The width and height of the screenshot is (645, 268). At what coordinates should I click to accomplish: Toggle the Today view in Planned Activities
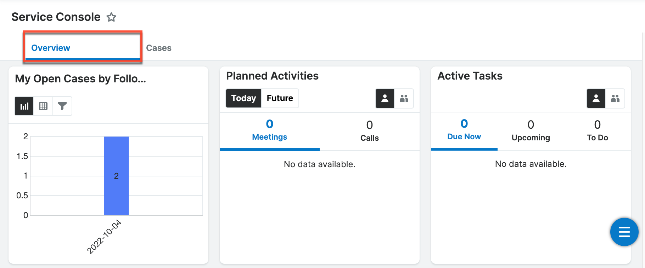click(243, 98)
